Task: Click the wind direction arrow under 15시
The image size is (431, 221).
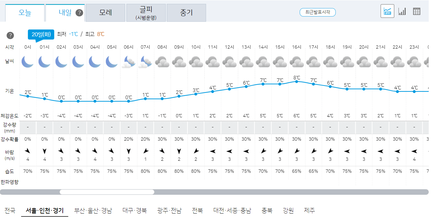Action: [280, 150]
